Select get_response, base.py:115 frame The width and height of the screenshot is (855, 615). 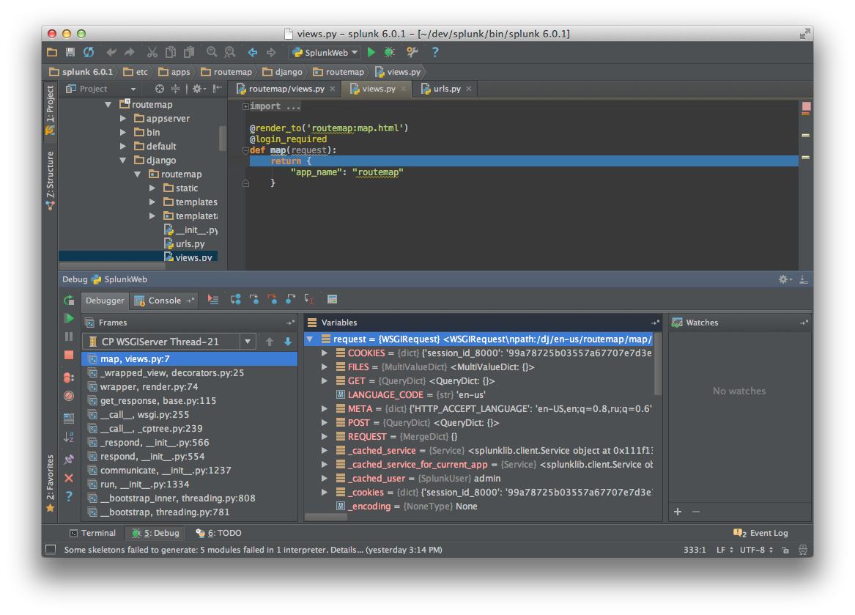pos(190,400)
